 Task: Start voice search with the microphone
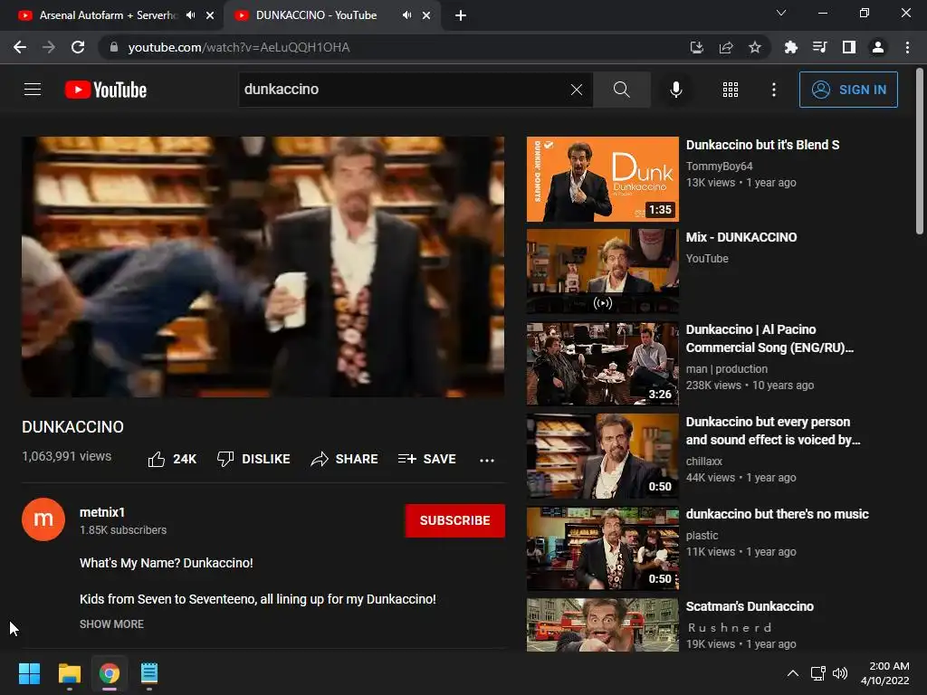676,90
